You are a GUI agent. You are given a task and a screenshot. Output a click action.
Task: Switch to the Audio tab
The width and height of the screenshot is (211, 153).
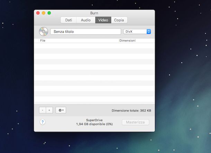tap(86, 20)
